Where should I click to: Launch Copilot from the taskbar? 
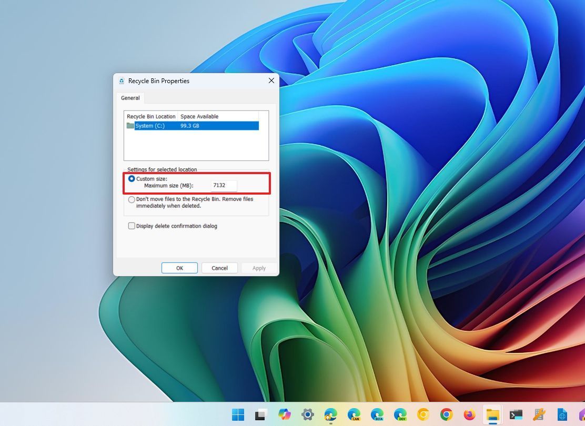tap(284, 415)
